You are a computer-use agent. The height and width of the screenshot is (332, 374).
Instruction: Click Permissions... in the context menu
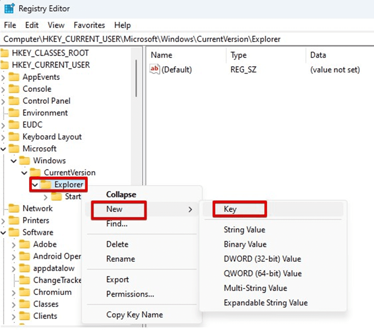130,294
